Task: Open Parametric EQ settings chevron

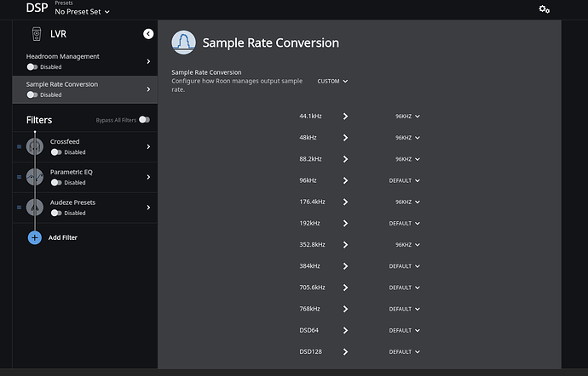Action: [x=148, y=177]
